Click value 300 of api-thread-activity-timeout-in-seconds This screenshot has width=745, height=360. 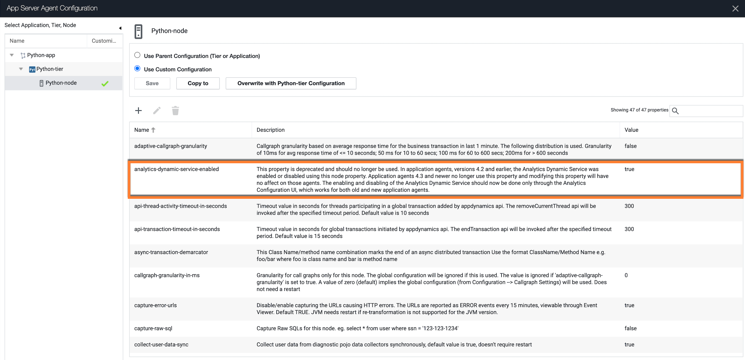coord(629,206)
